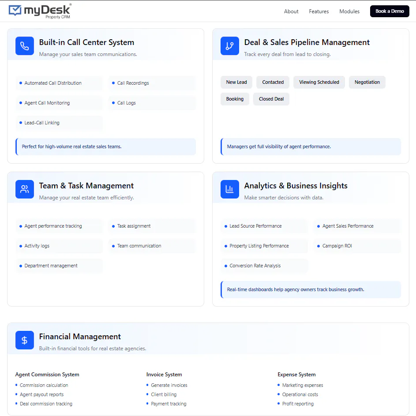Click the Task assignment item
The image size is (416, 416).
pos(152,226)
